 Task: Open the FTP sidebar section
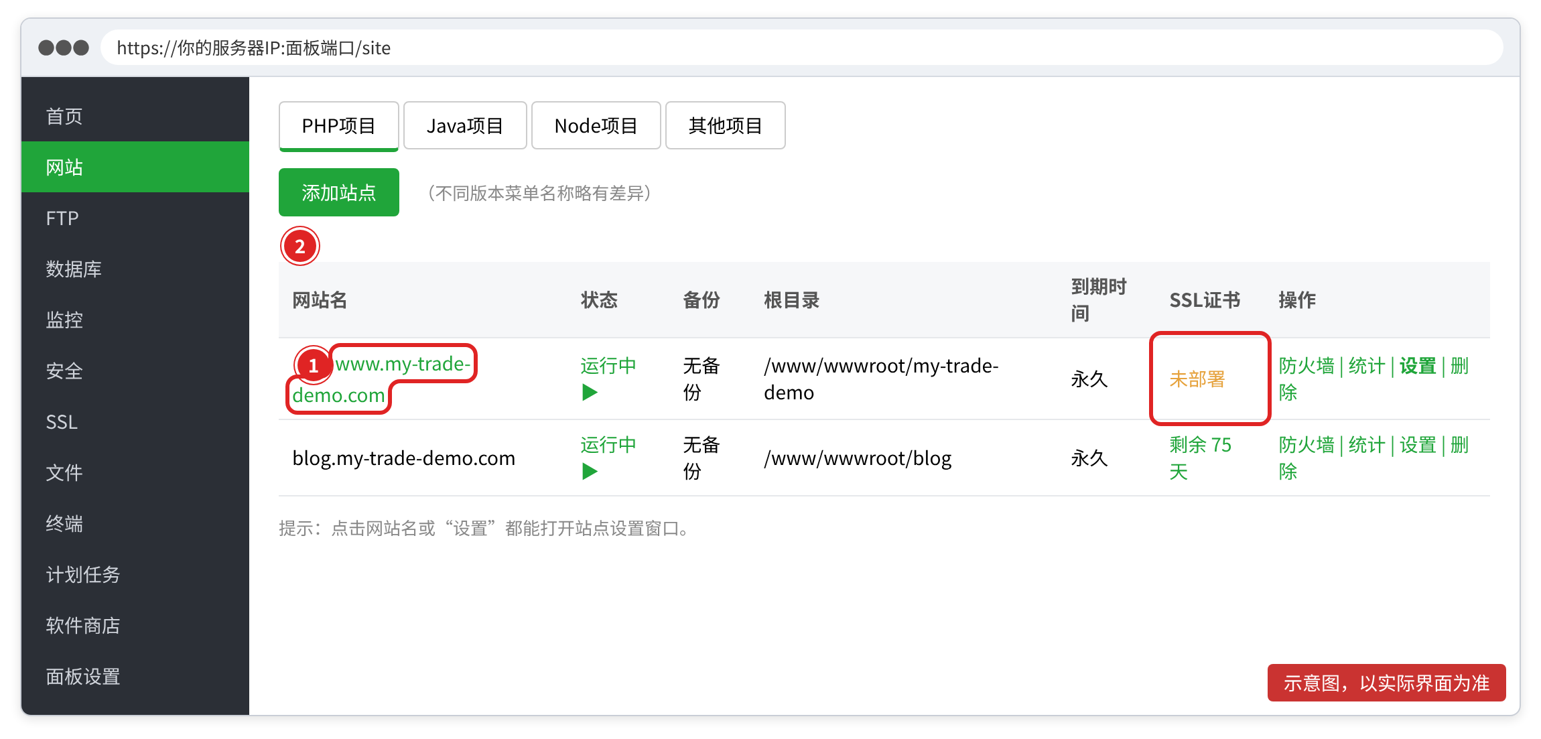tap(135, 218)
